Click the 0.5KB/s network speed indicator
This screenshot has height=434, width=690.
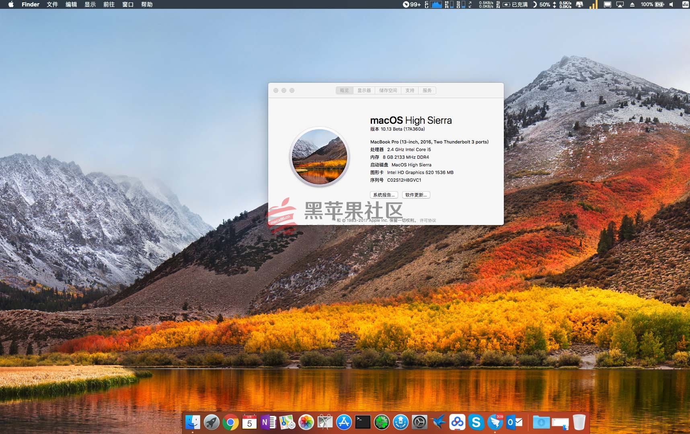(486, 4)
